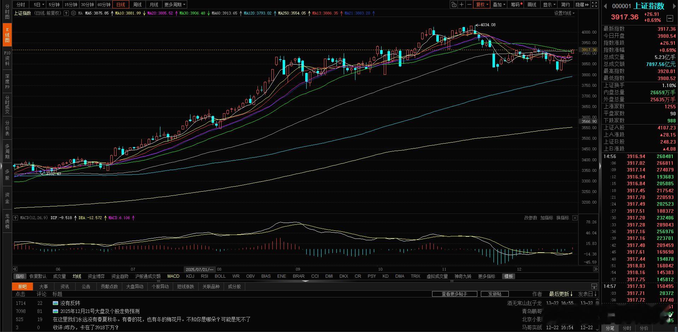Image resolution: width=678 pixels, height=332 pixels.
Task: Click 改参数 in MACD panel
Action: click(x=531, y=218)
